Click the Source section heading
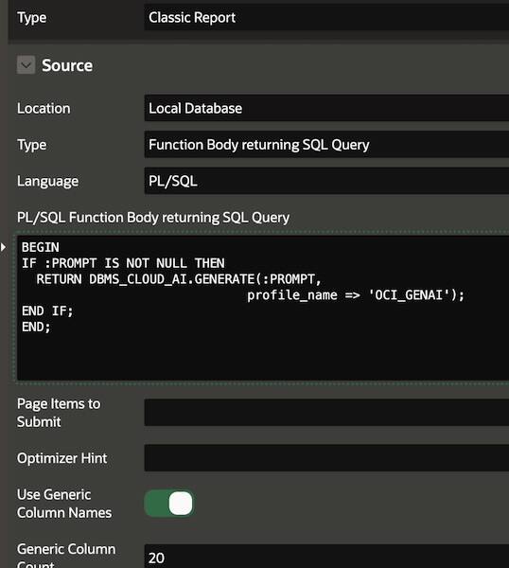Screen dimensions: 509x568 [x=67, y=65]
